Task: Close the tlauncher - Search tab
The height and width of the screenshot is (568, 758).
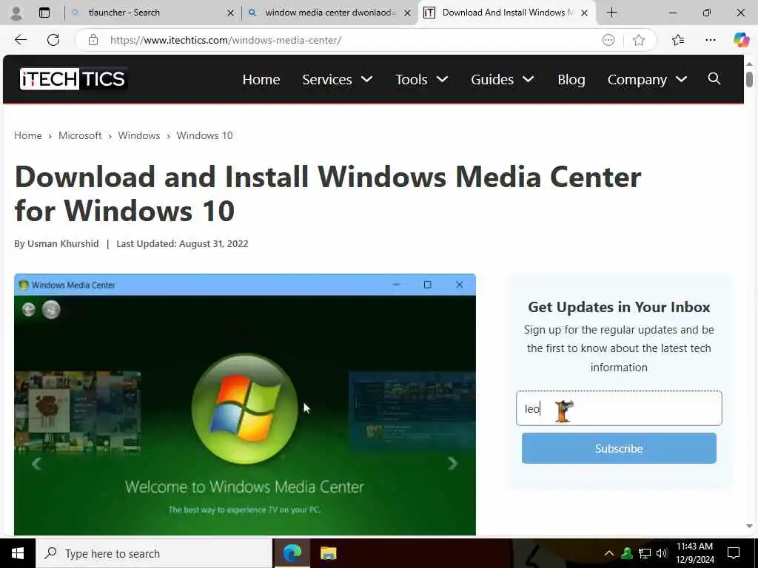Action: pos(231,13)
